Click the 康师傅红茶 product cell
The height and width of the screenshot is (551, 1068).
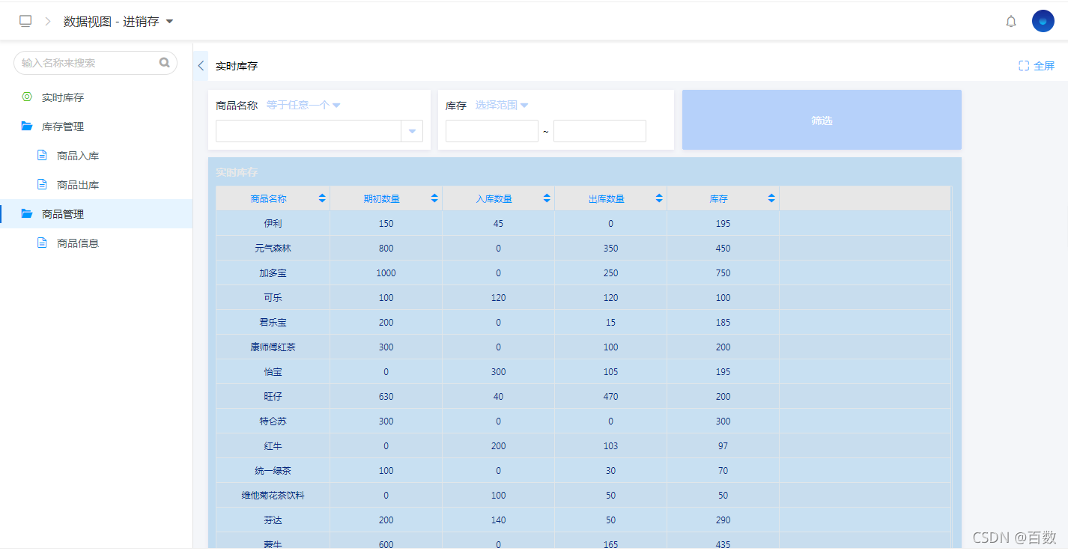(x=273, y=347)
